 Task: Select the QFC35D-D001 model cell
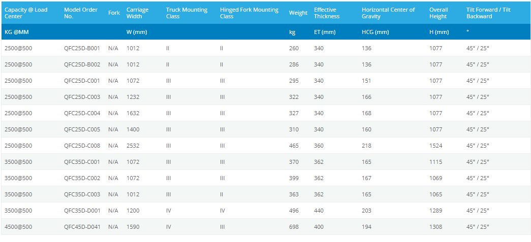[x=82, y=211]
